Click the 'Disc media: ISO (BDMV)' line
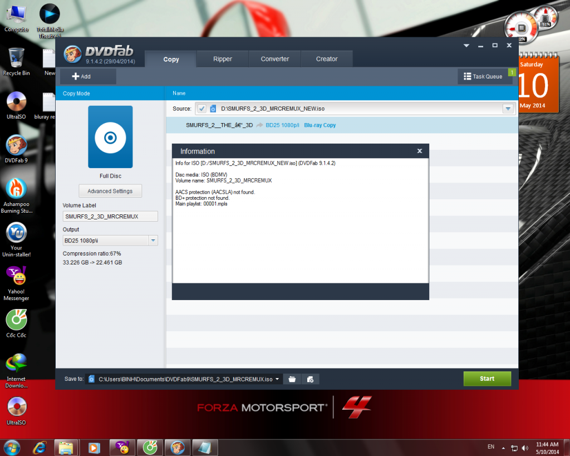The image size is (570, 456). click(202, 175)
